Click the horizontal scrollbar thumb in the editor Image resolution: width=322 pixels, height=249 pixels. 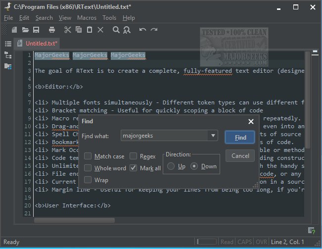click(x=74, y=220)
